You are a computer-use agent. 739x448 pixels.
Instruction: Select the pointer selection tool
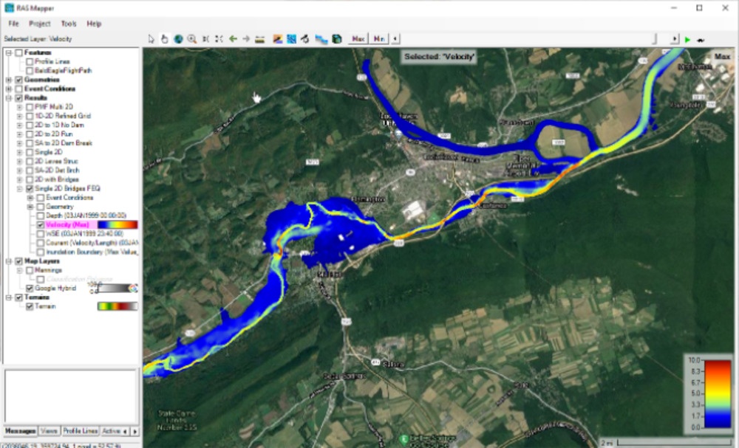point(151,38)
